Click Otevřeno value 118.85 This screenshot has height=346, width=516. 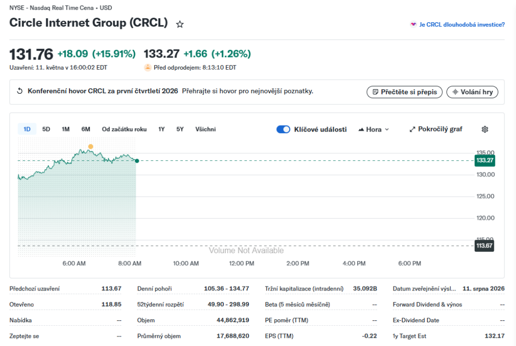pyautogui.click(x=111, y=304)
